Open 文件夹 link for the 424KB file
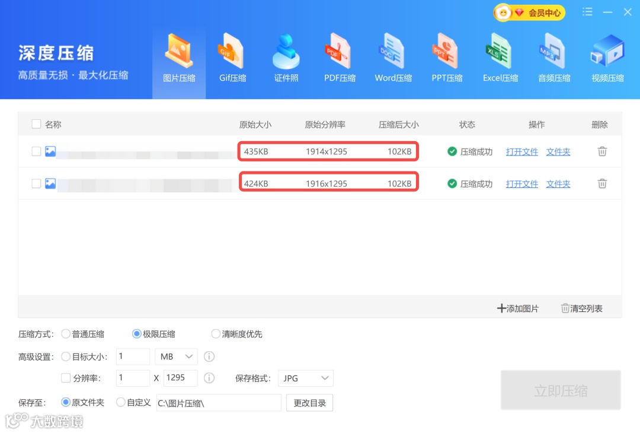 [x=558, y=184]
